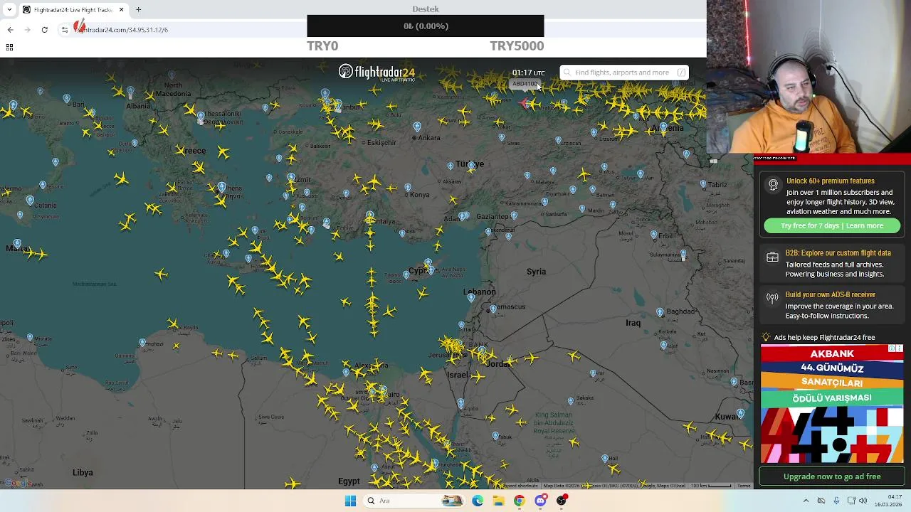Switch to OBS Studio in taskbar
Viewport: 911px width, 512px height.
click(x=562, y=501)
